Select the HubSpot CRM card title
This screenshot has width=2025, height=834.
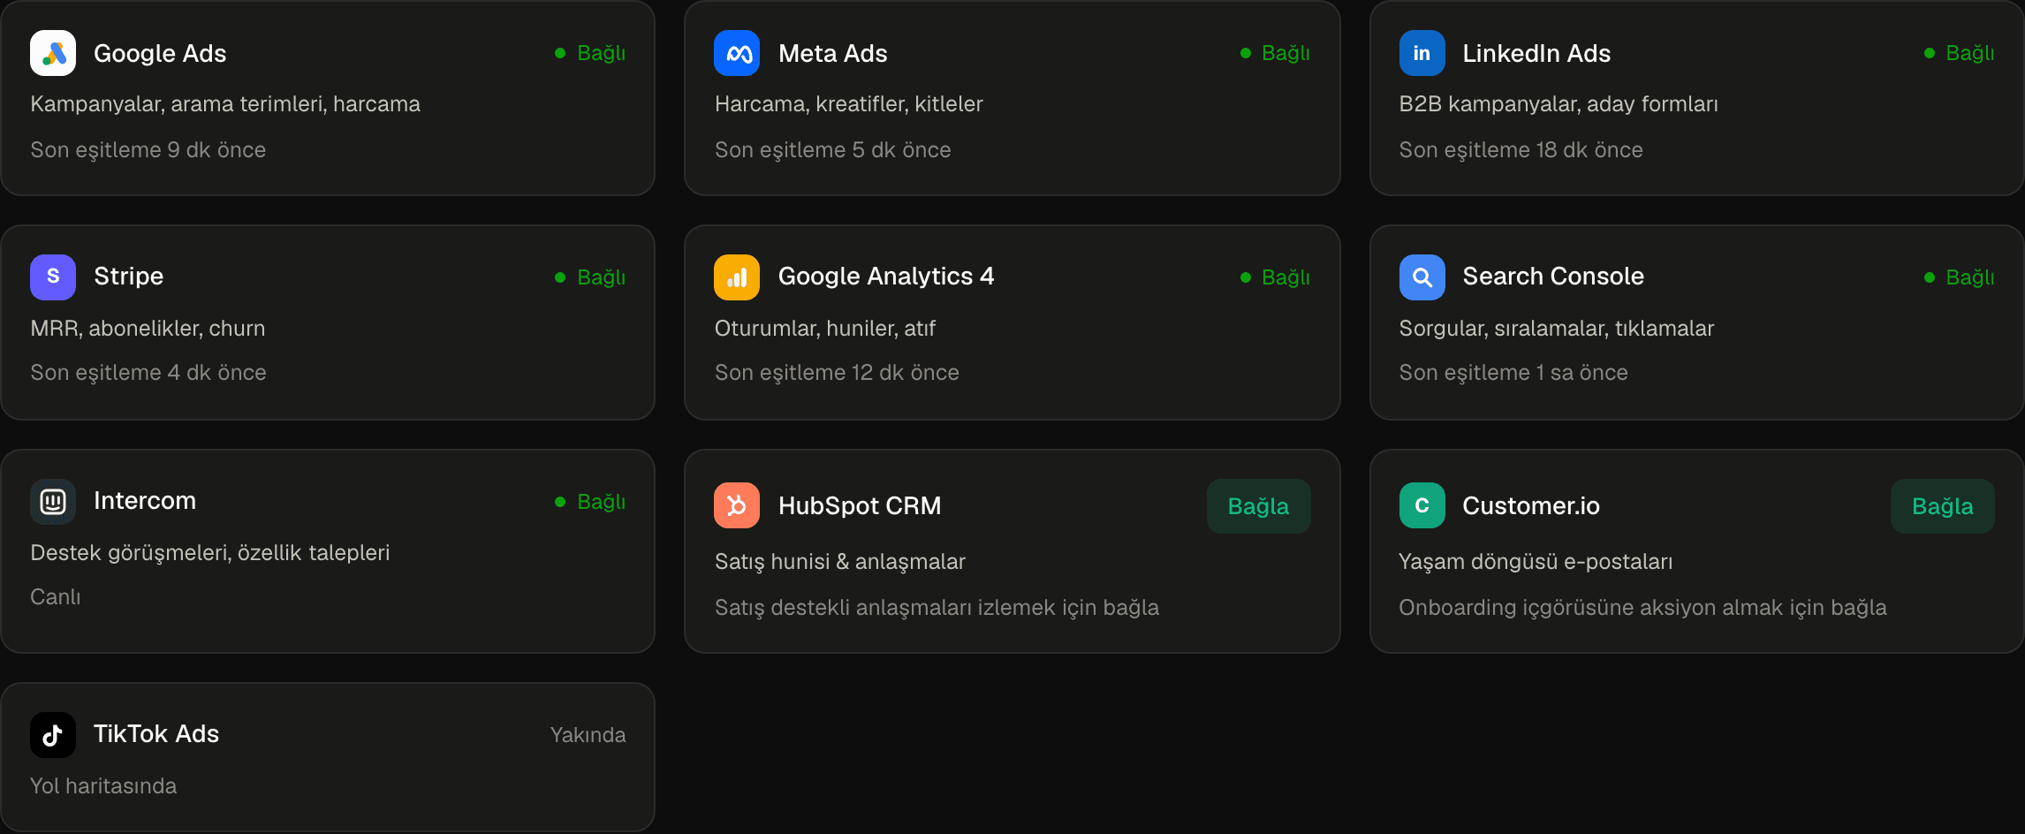click(x=860, y=506)
